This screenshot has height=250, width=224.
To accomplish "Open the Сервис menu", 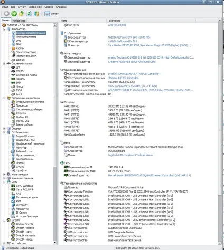I will (x=49, y=7).
